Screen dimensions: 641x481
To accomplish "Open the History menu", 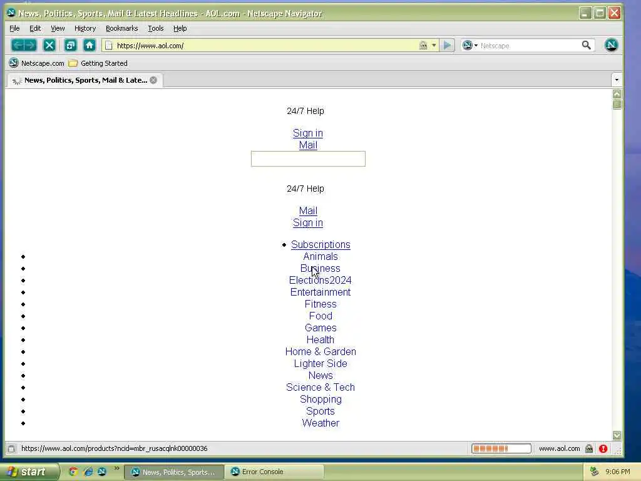I will (85, 28).
